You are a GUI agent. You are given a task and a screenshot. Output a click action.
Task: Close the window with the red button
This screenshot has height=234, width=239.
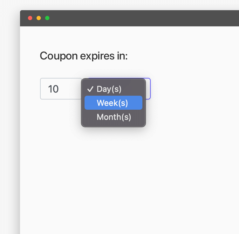tap(30, 18)
